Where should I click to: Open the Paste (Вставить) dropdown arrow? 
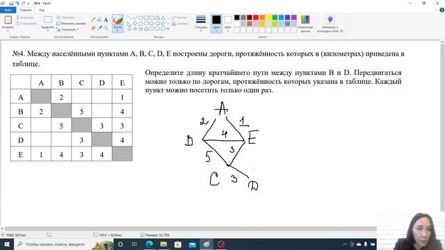click(x=8, y=31)
